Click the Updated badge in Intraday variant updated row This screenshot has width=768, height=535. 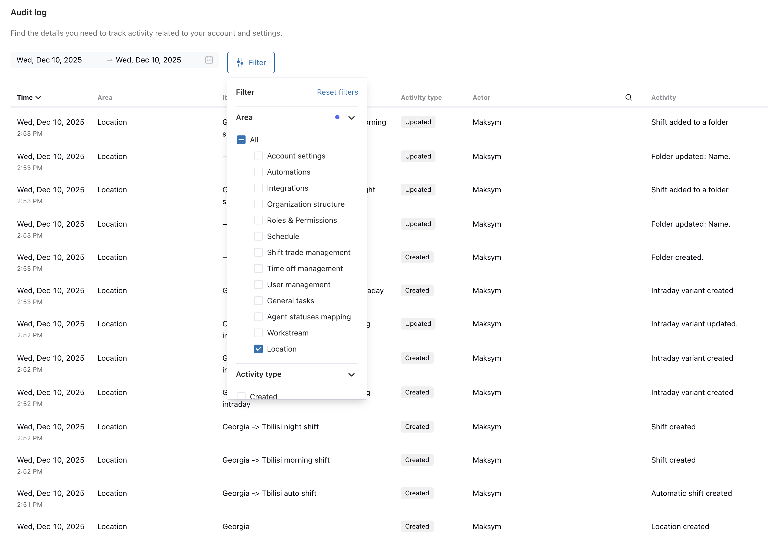[418, 324]
